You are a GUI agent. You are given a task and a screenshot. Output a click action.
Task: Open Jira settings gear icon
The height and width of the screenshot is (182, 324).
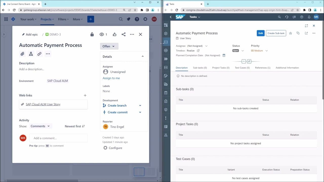(x=145, y=19)
